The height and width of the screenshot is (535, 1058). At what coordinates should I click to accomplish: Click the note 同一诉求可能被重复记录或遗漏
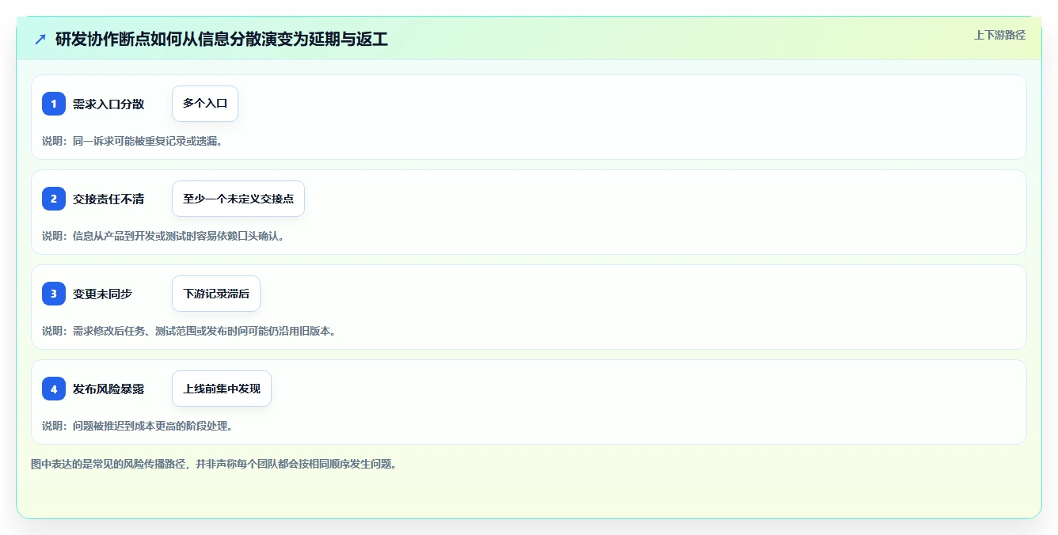[x=132, y=141]
